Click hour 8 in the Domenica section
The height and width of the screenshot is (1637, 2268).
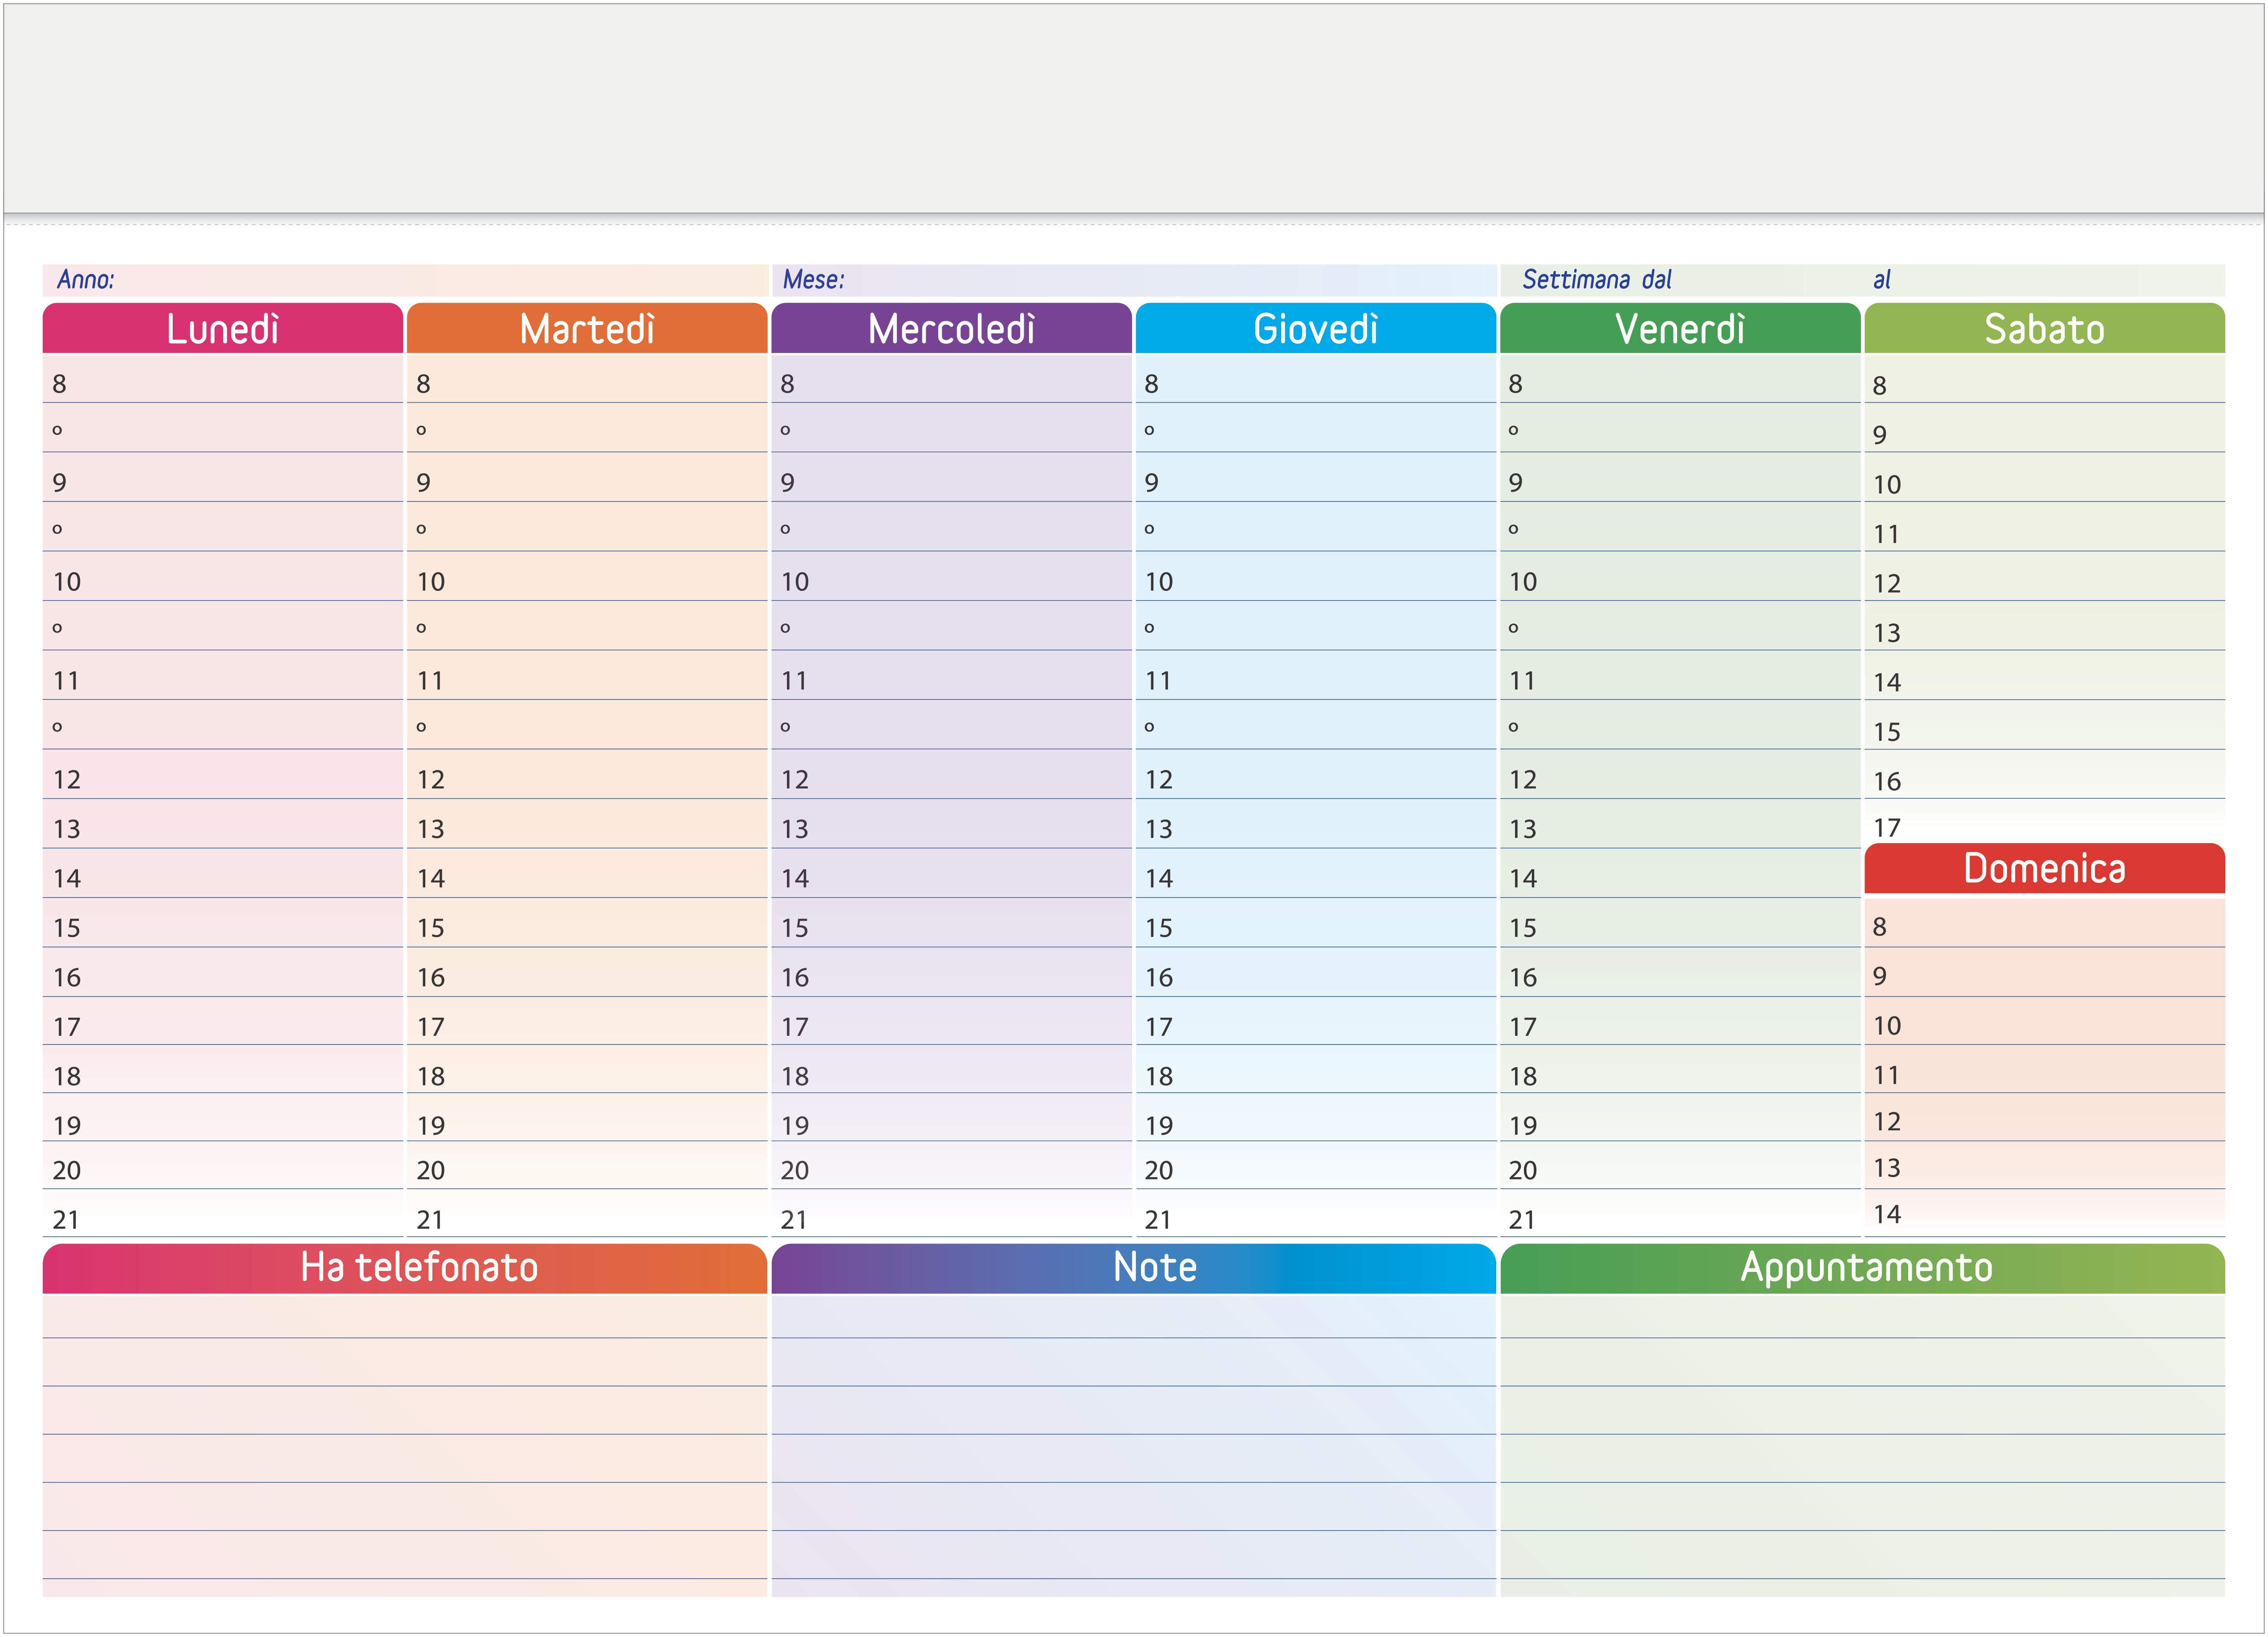pyautogui.click(x=2045, y=923)
